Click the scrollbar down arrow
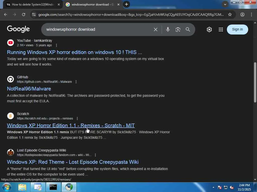This screenshot has width=257, height=192. (255, 179)
